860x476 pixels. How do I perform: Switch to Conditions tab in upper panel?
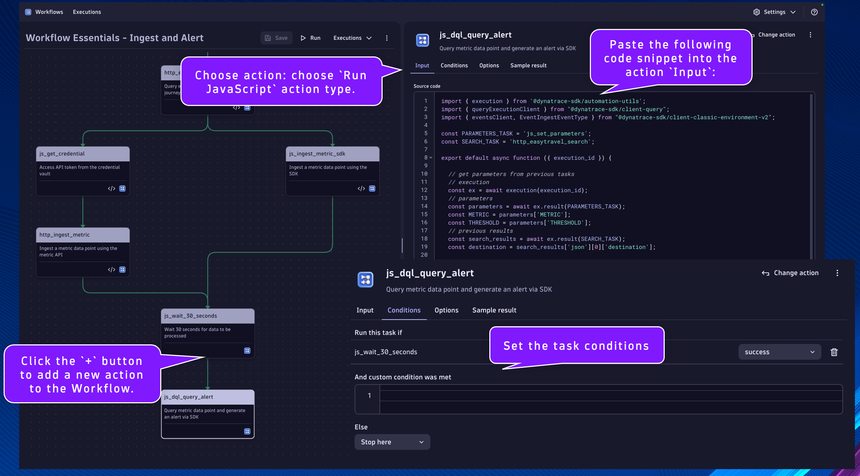click(x=454, y=65)
